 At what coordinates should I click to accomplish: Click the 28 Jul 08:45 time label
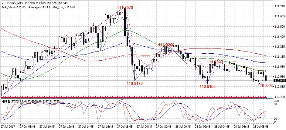pyautogui.click(x=262, y=126)
